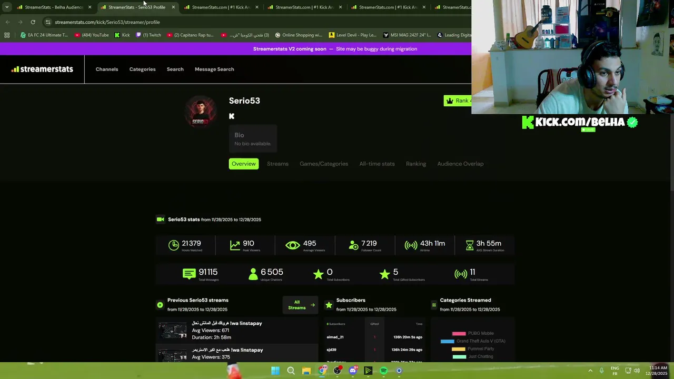Open the Ranking tab
Screen dimensions: 674x379
416,164
